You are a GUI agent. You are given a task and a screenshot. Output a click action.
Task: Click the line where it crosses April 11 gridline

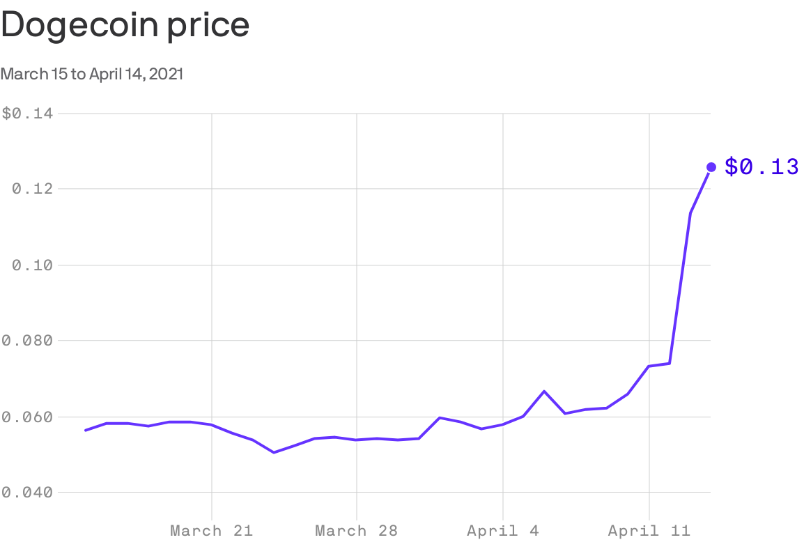click(x=649, y=366)
